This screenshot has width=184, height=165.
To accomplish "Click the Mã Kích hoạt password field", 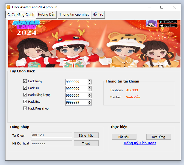I will pos(52,143).
